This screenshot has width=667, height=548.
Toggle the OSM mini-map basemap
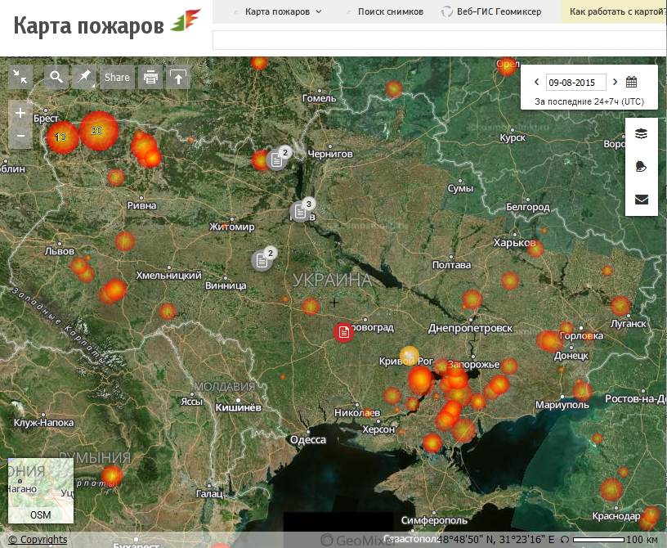point(40,514)
